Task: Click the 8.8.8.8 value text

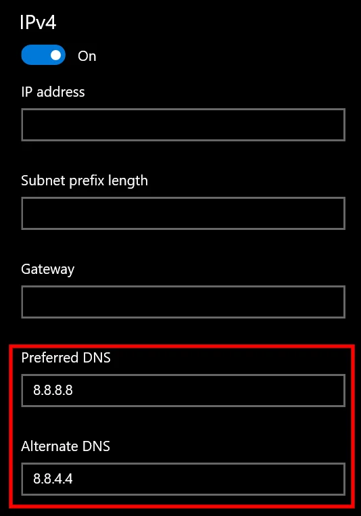Action: pyautogui.click(x=53, y=390)
